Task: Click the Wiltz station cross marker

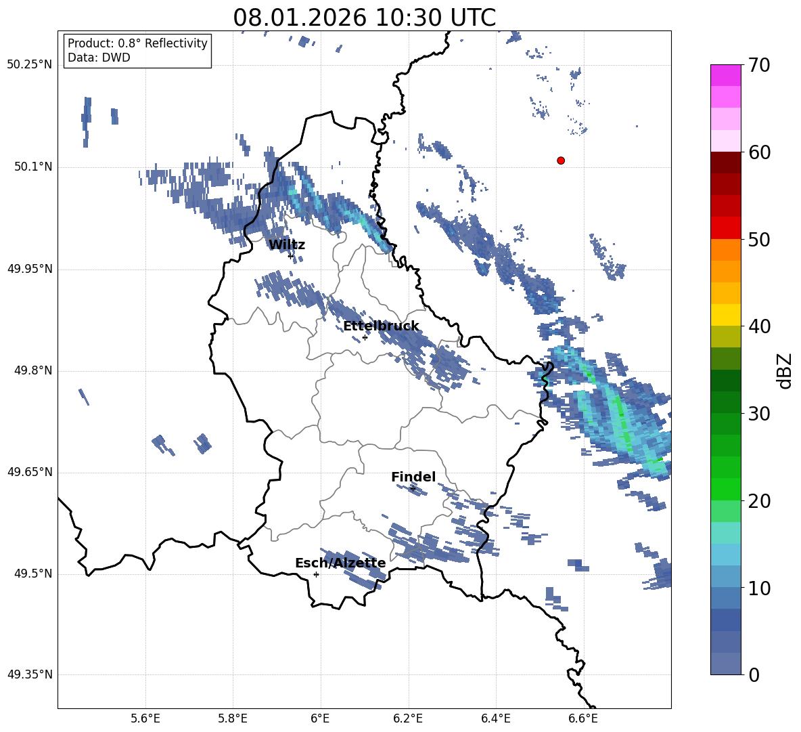Action: coord(291,256)
